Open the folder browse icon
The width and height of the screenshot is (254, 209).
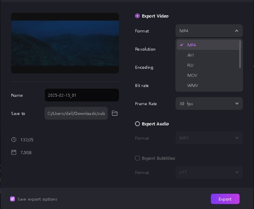[x=115, y=113]
